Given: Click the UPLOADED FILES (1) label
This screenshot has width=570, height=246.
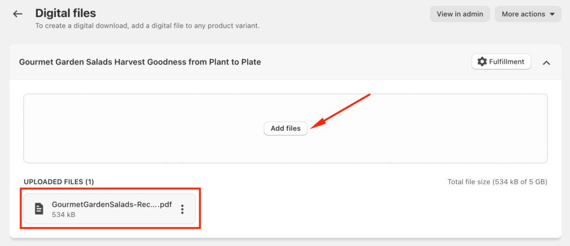Looking at the screenshot, I should point(59,182).
